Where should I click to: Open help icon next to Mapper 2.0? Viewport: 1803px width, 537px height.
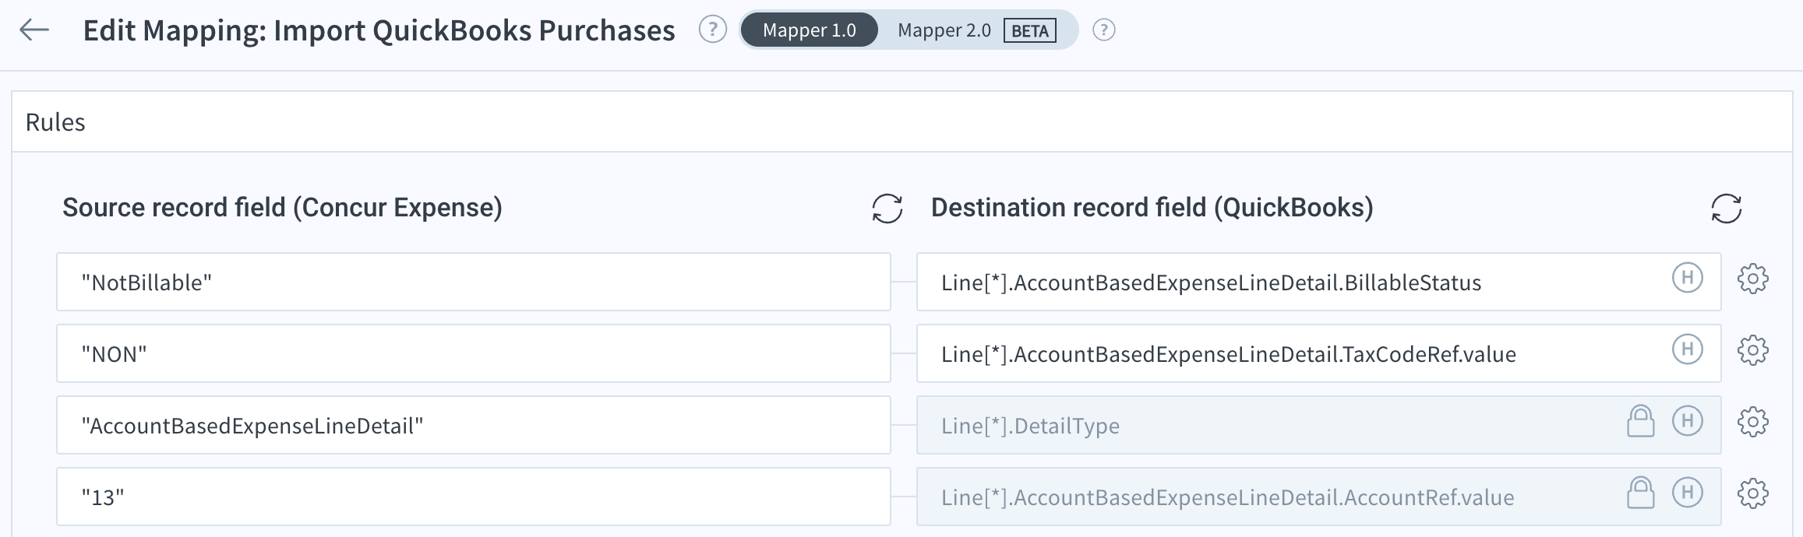[x=1103, y=30]
